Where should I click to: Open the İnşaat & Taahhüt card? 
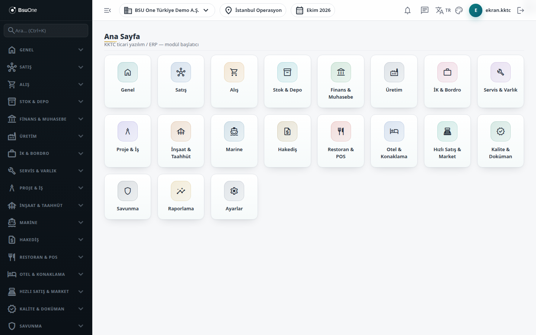tap(181, 141)
